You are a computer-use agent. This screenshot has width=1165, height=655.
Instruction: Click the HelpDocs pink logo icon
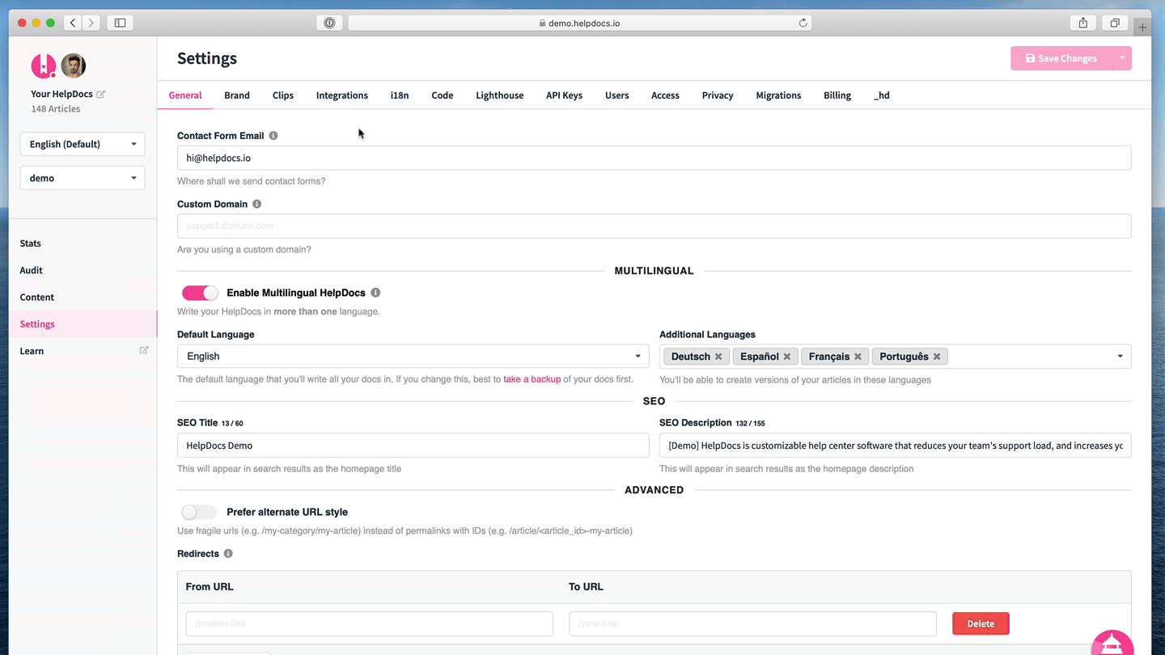click(x=44, y=65)
